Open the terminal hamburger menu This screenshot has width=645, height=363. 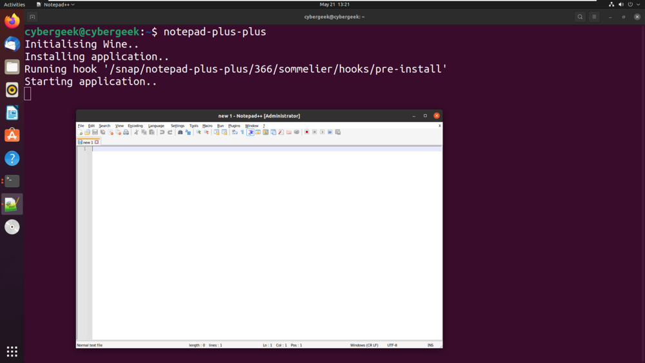(594, 17)
